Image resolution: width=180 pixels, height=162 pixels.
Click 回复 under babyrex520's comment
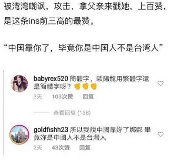tap(88, 97)
